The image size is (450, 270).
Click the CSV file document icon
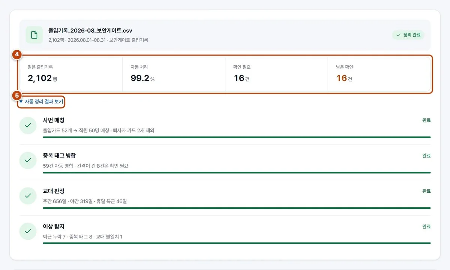(x=34, y=35)
